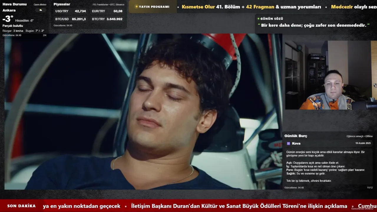Click the 19 Aralık 2025 date
Viewport: 377px width, 212px height.
(x=363, y=143)
